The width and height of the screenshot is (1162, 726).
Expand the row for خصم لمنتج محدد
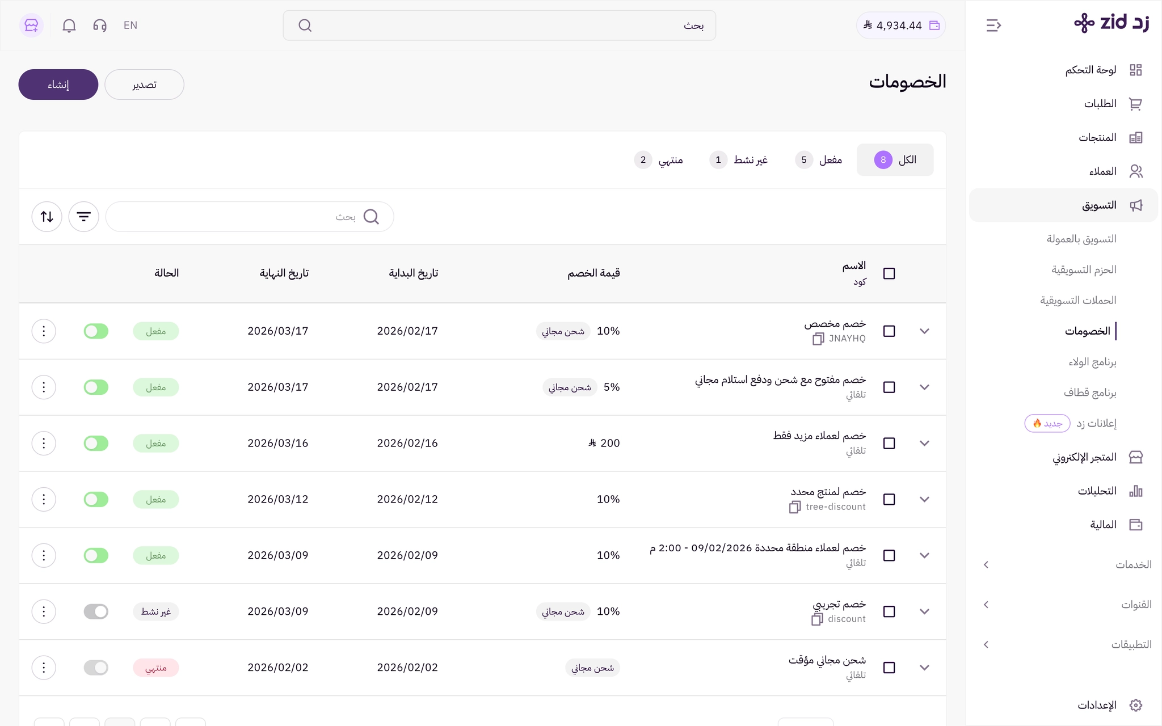point(925,499)
